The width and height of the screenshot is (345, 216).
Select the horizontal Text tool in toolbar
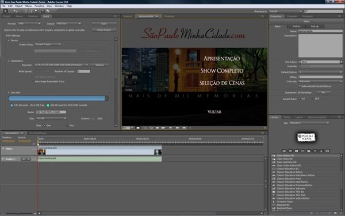click(x=26, y=11)
